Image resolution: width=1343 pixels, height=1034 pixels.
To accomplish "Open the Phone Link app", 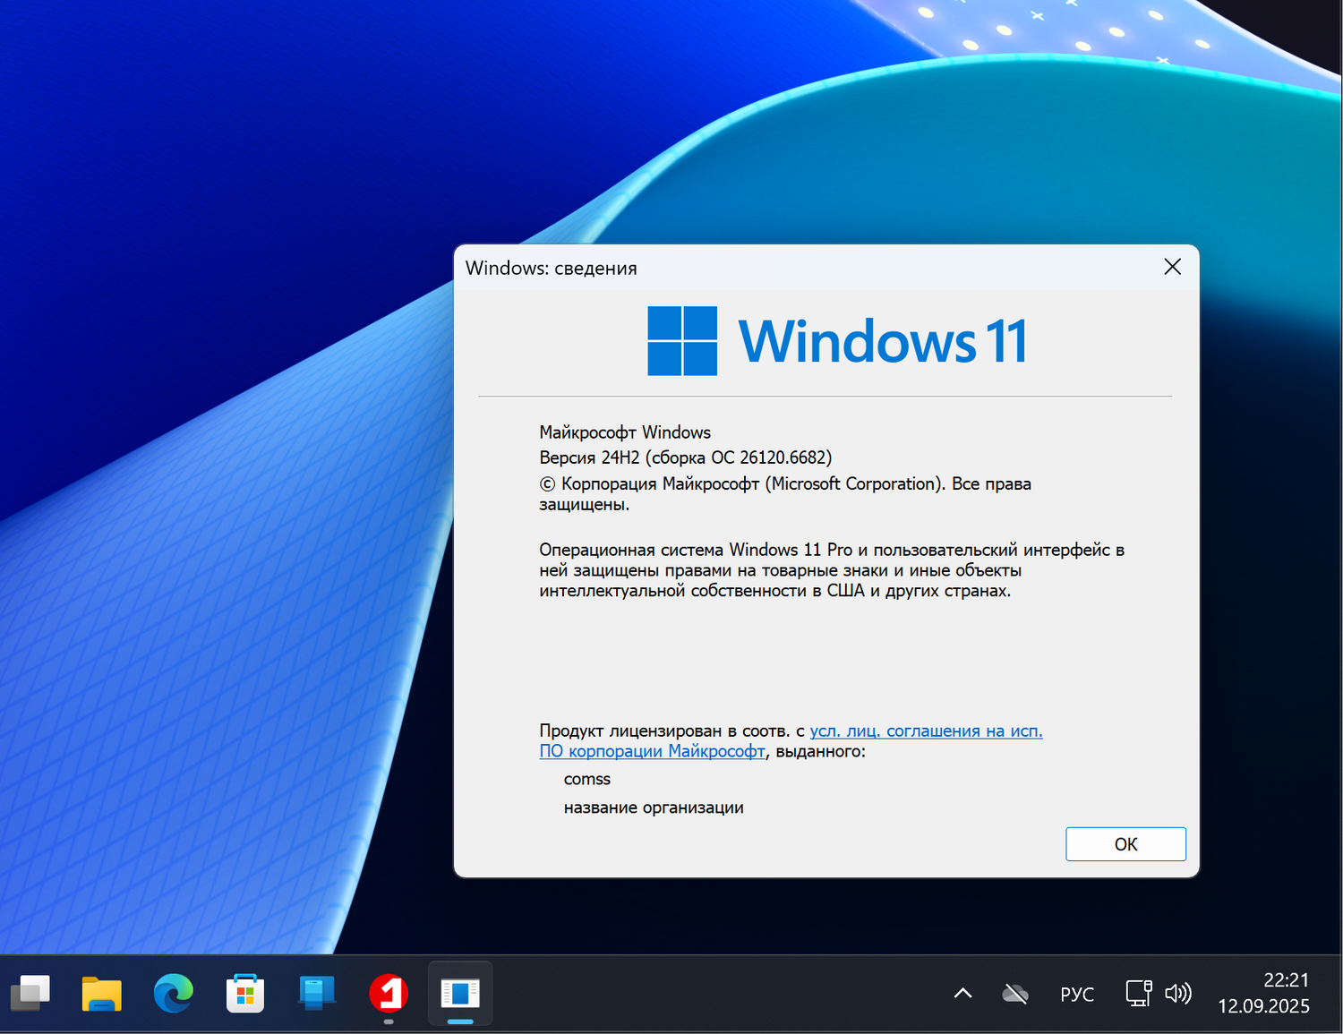I will coord(316,994).
